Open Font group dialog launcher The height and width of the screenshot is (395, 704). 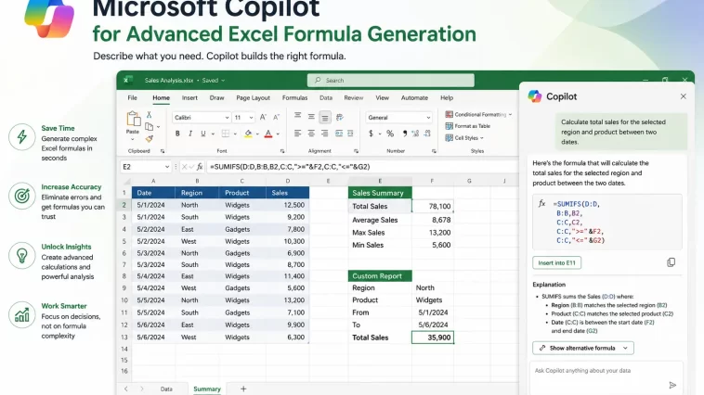tap(282, 151)
